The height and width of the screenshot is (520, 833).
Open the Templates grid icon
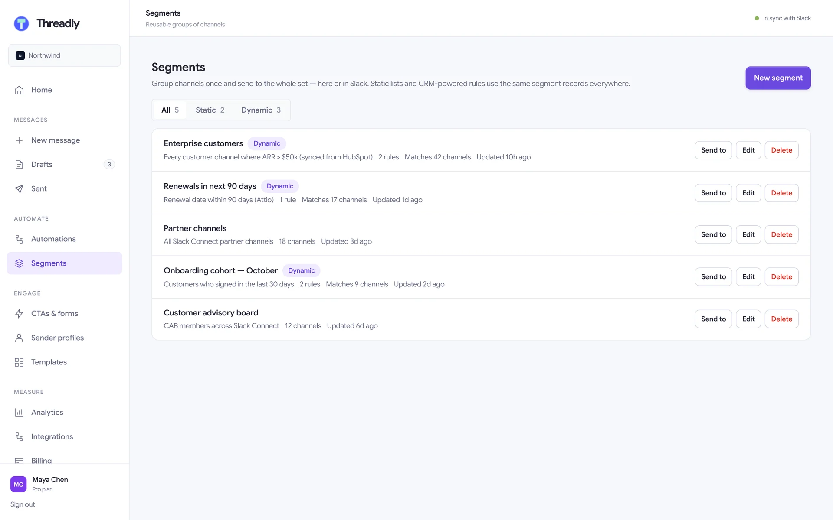[x=19, y=362]
